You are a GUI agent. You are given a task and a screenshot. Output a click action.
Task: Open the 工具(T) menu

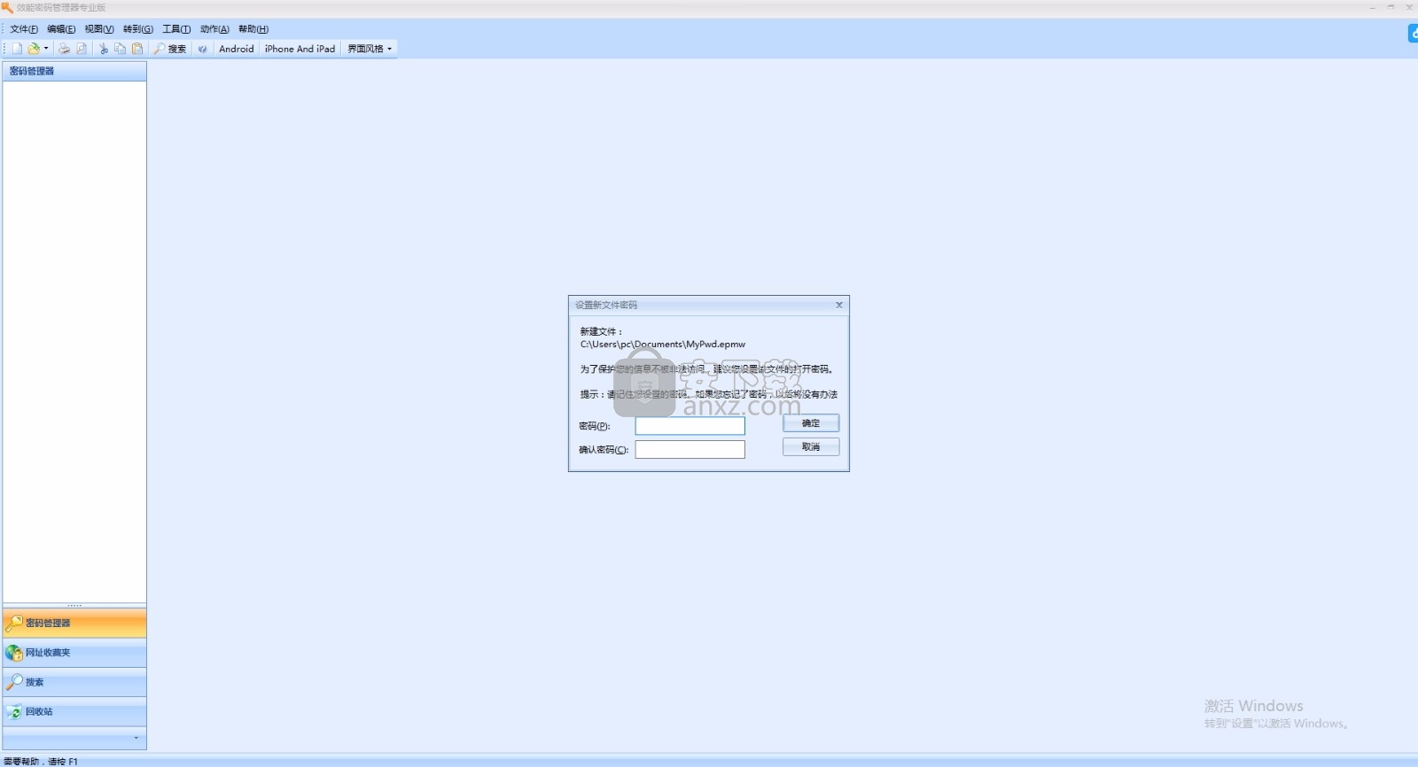click(176, 29)
